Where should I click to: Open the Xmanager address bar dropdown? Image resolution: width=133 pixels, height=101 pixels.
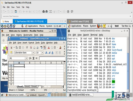pos(130,16)
